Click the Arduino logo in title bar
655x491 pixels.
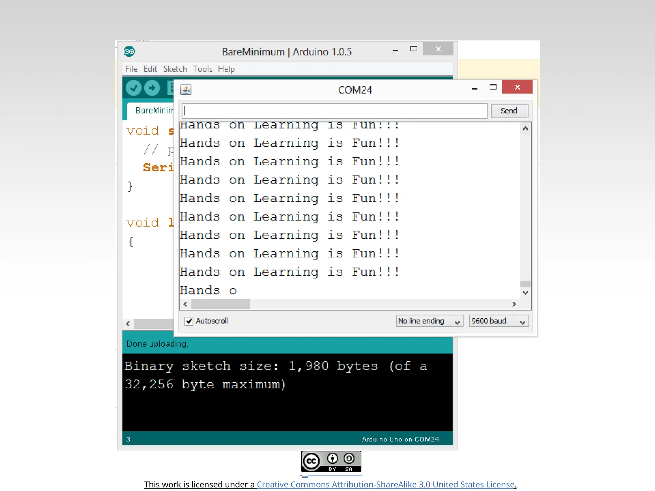[129, 51]
